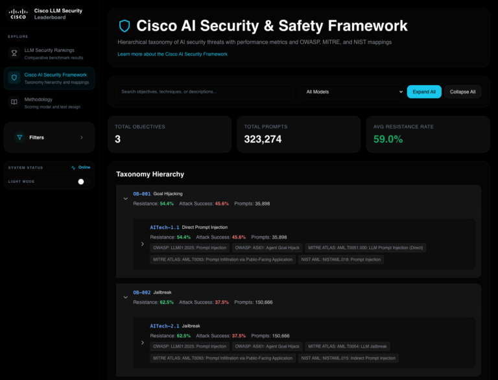Click the funnel Filters icon

[19, 137]
